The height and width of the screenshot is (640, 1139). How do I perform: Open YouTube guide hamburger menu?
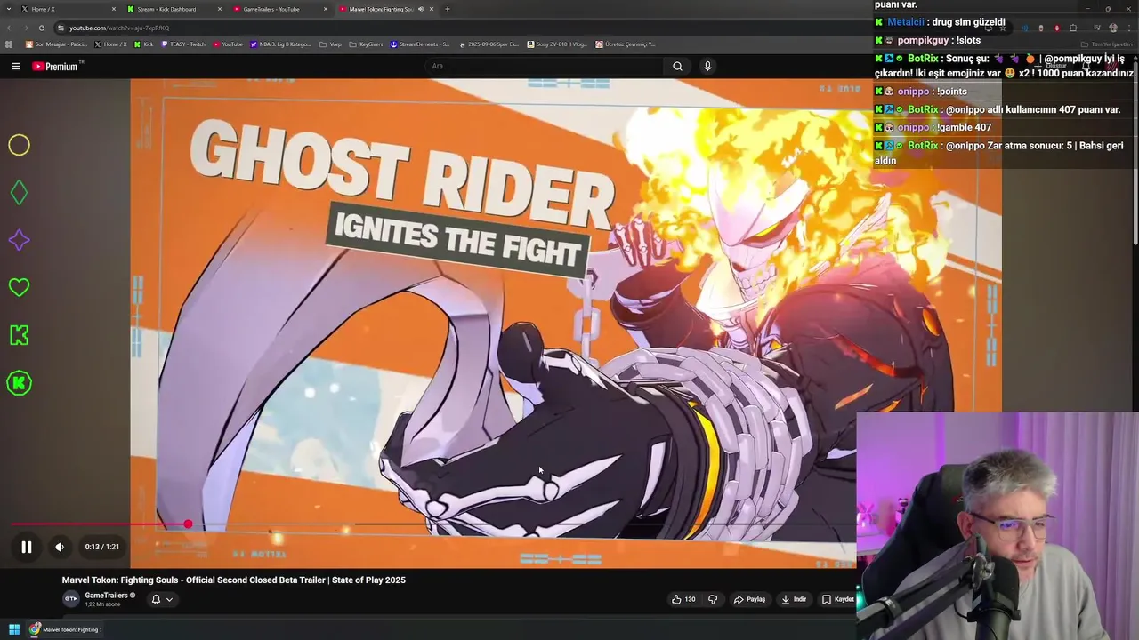pos(16,66)
